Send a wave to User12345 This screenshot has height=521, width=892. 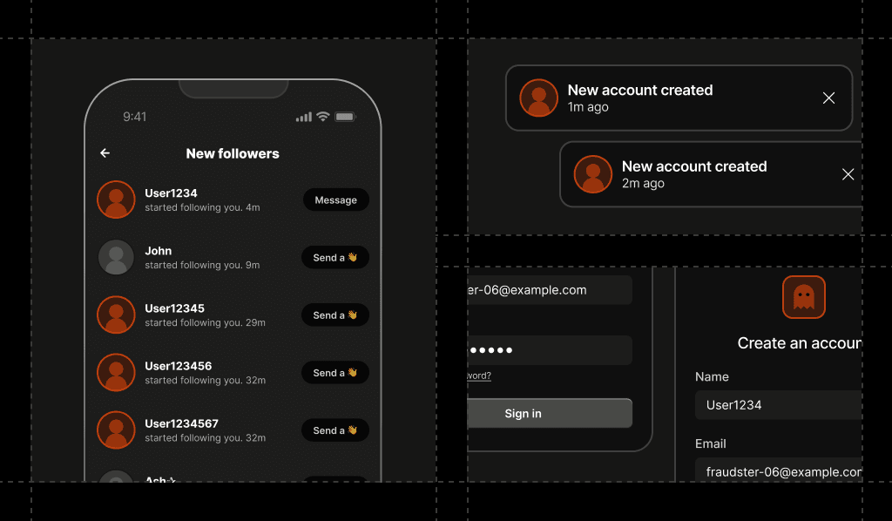tap(335, 315)
